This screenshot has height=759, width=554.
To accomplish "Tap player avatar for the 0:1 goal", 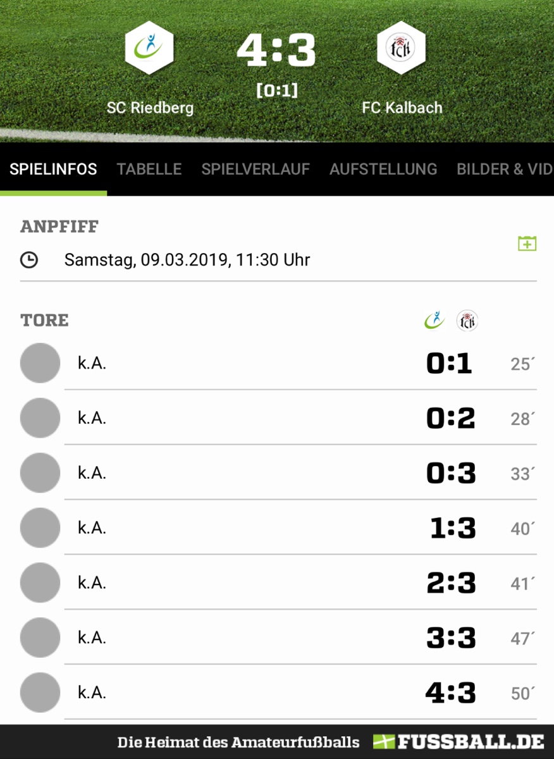I will pos(40,363).
